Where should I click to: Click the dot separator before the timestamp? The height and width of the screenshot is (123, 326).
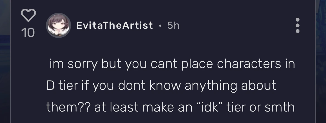pyautogui.click(x=160, y=26)
